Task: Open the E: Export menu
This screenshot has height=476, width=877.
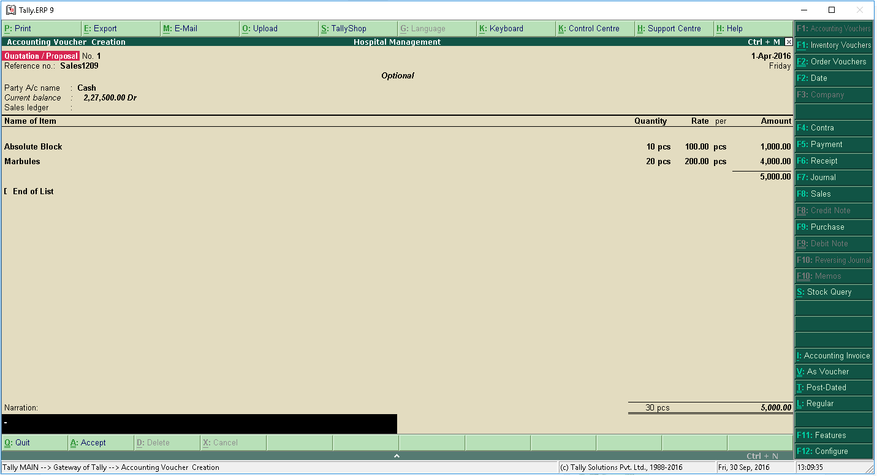Action: 120,29
